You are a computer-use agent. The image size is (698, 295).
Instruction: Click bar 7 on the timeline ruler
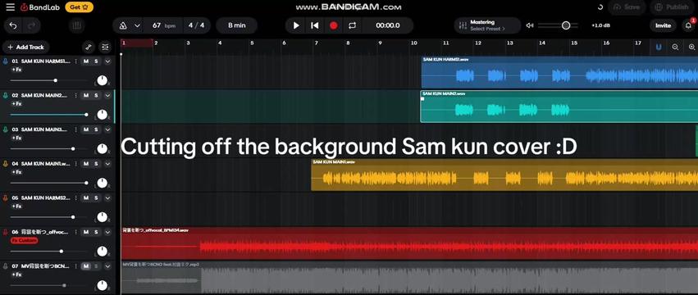(x=316, y=43)
